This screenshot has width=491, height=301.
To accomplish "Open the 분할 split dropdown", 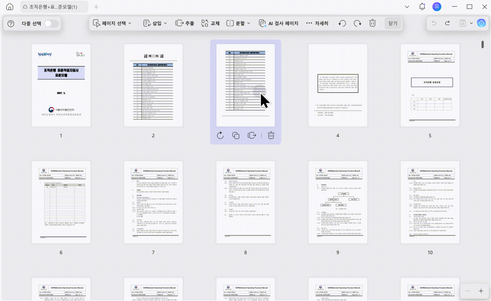I will [238, 23].
